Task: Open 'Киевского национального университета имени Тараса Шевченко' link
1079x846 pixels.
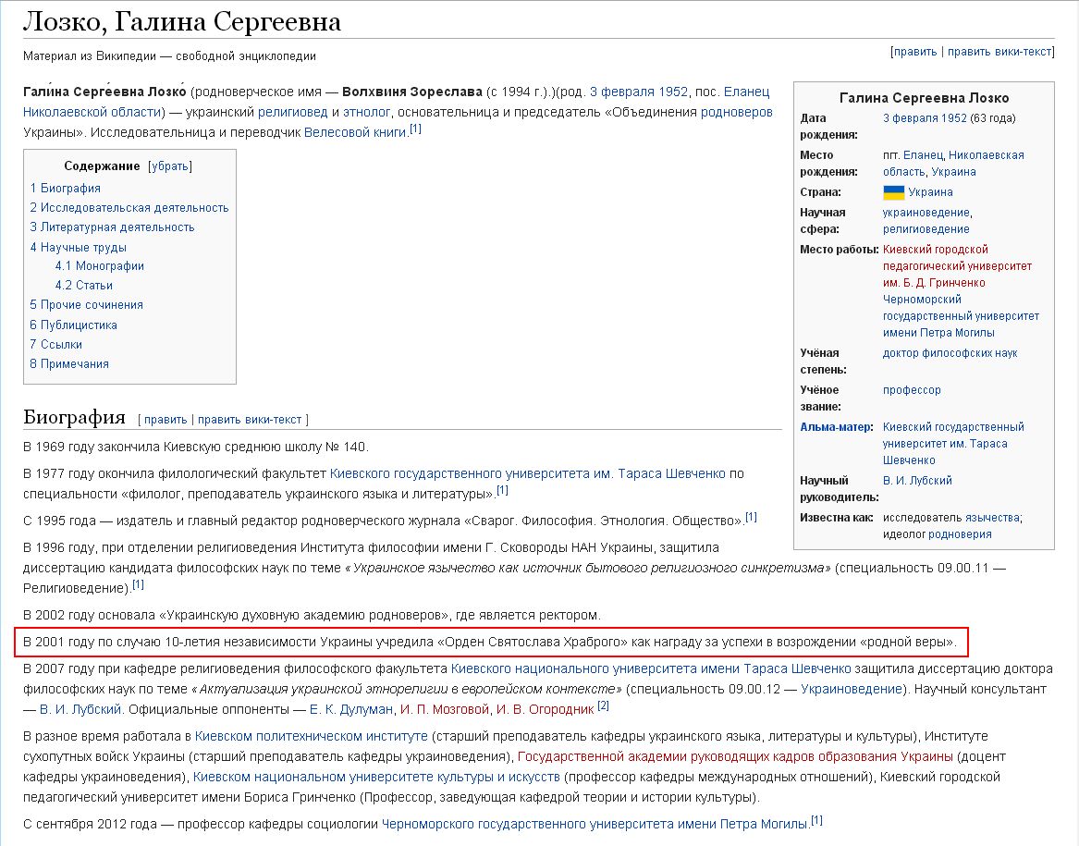Action: [x=651, y=668]
